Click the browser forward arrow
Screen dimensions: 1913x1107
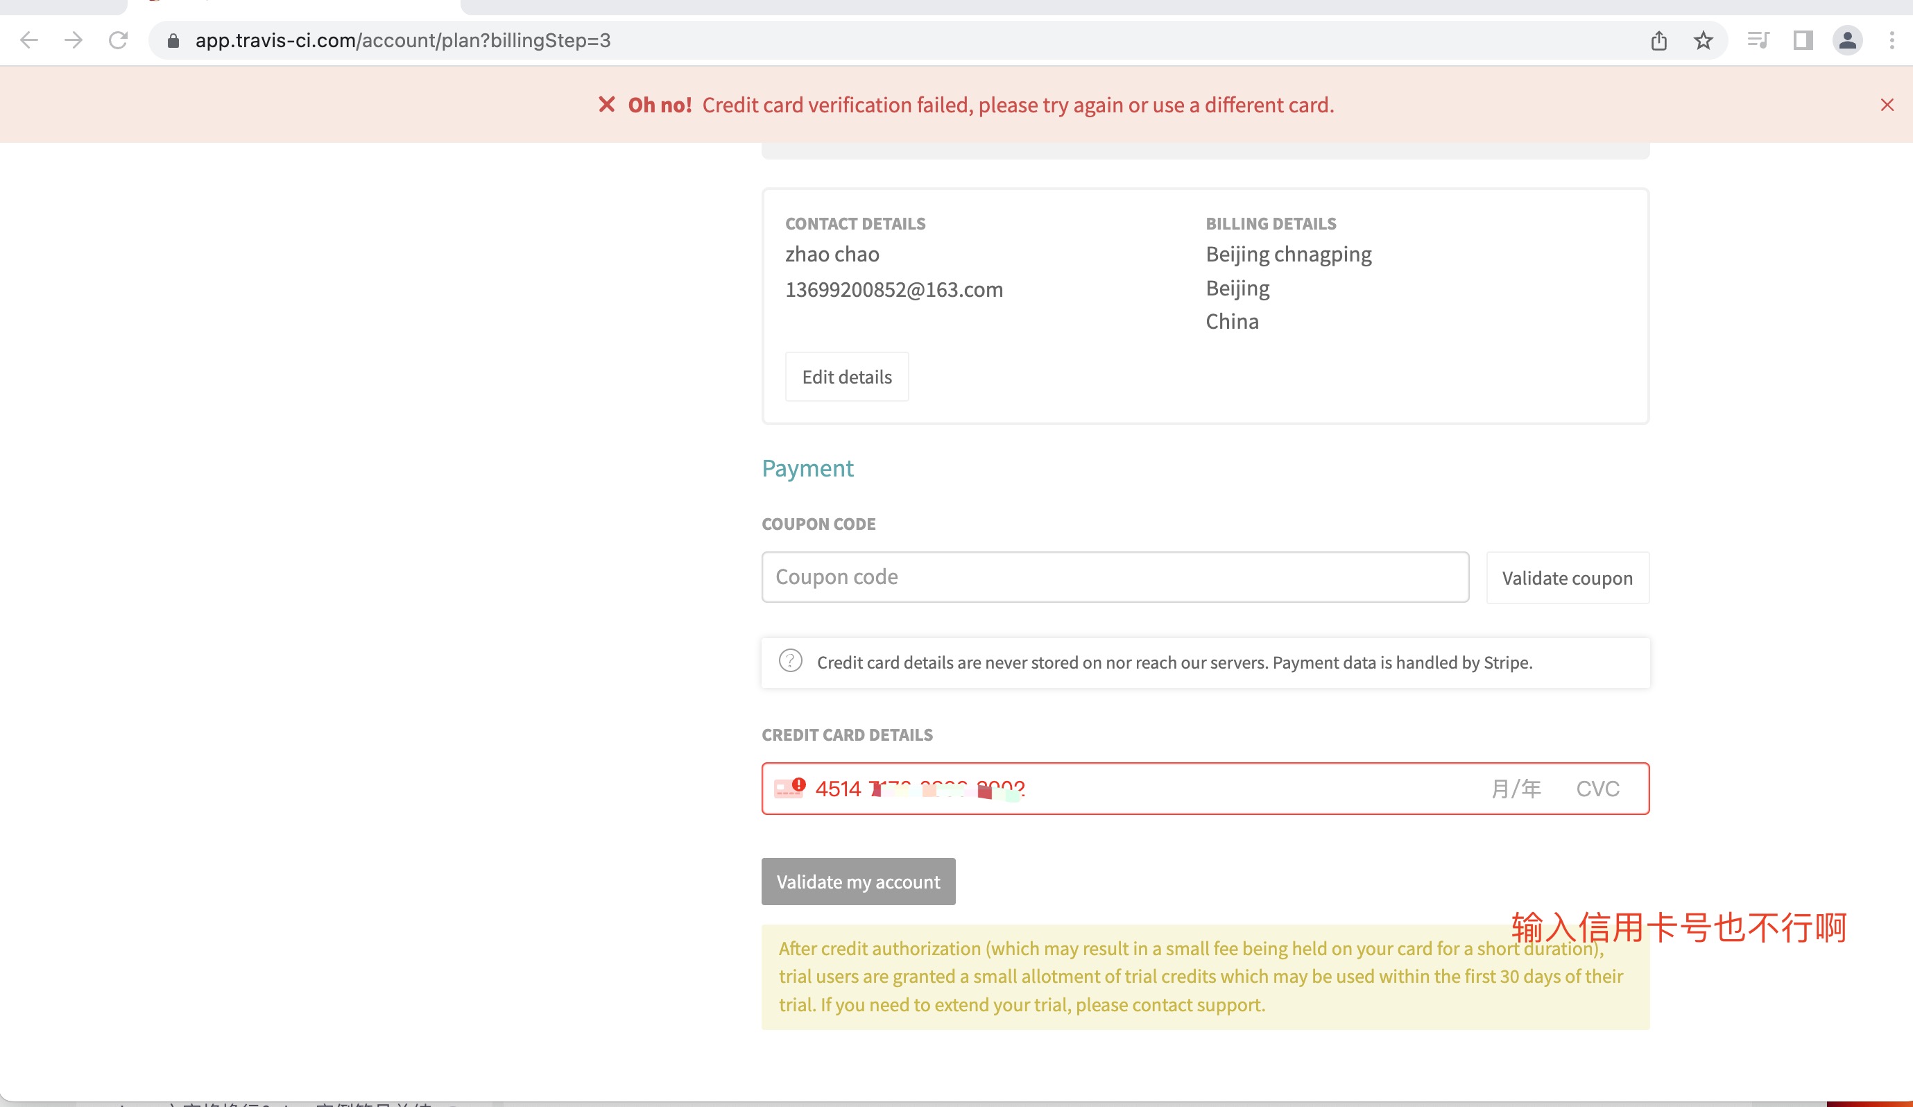pos(74,40)
